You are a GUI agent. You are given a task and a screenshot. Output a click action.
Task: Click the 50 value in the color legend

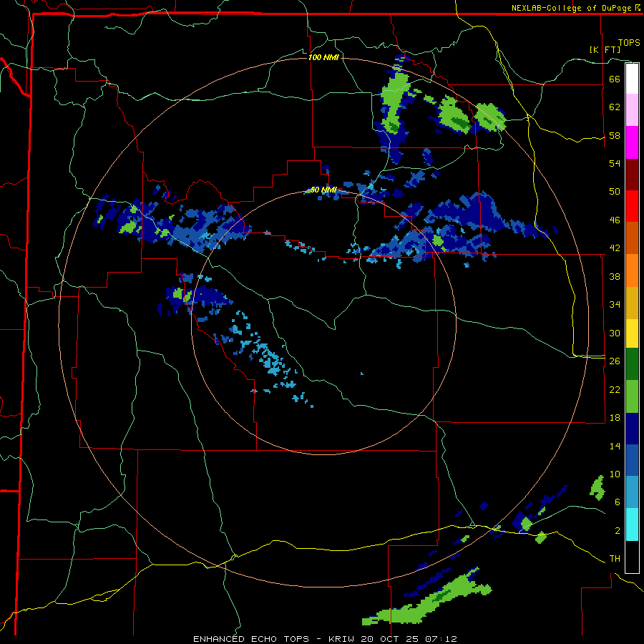pyautogui.click(x=615, y=191)
